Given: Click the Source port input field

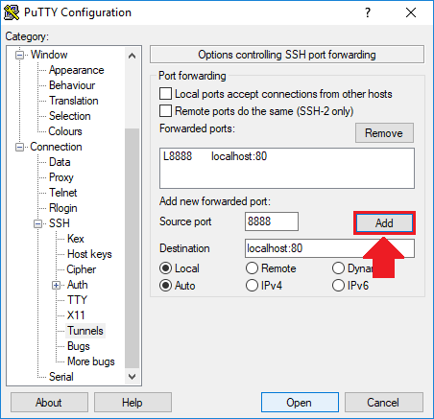Looking at the screenshot, I should [272, 221].
